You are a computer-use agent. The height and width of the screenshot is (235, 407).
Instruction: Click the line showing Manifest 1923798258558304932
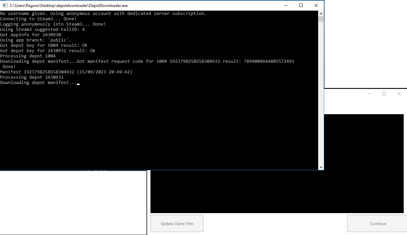coord(66,72)
